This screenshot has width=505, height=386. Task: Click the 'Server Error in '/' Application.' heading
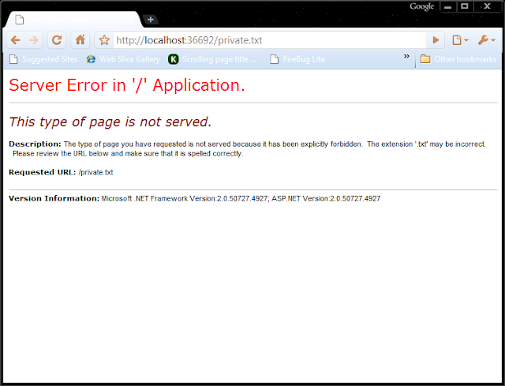click(x=127, y=85)
